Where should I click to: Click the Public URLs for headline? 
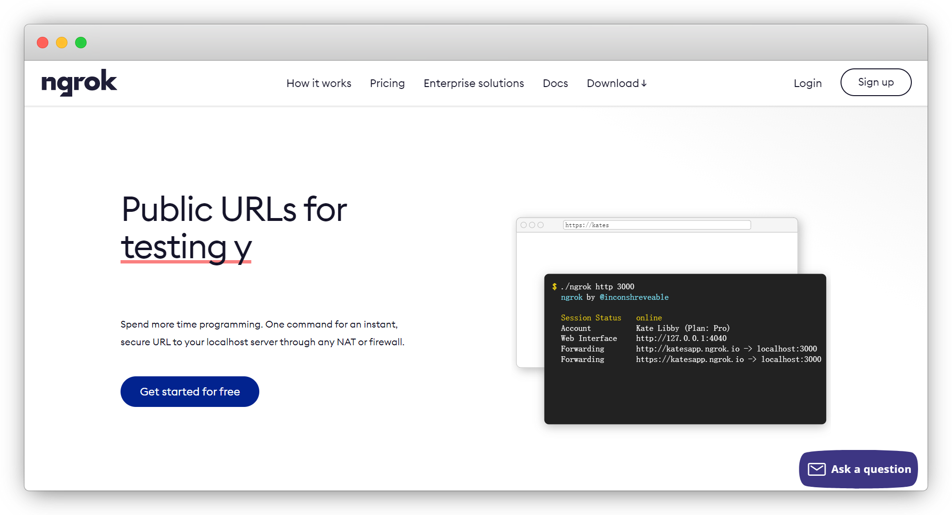(234, 209)
